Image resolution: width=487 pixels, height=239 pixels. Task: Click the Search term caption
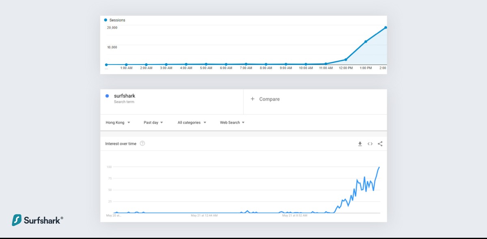[x=124, y=102]
